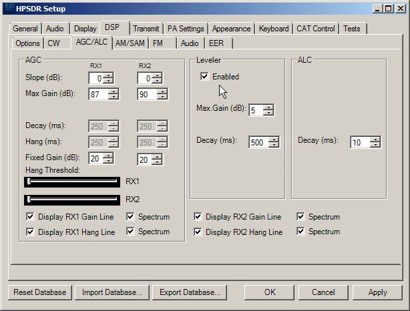Select the AM/SAM sub-tab
Screen dimensions: 410x311
click(x=130, y=43)
